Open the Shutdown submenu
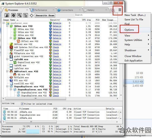Viewport: 152px width, 138px height. [134, 50]
